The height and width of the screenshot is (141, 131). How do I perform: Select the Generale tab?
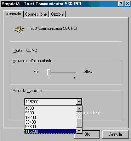pyautogui.click(x=13, y=13)
